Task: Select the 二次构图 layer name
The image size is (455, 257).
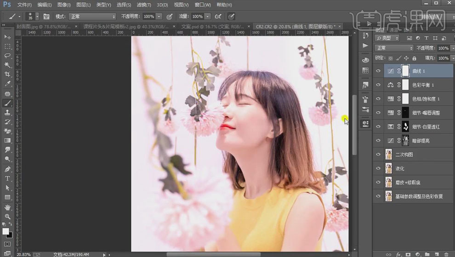Action: (404, 155)
